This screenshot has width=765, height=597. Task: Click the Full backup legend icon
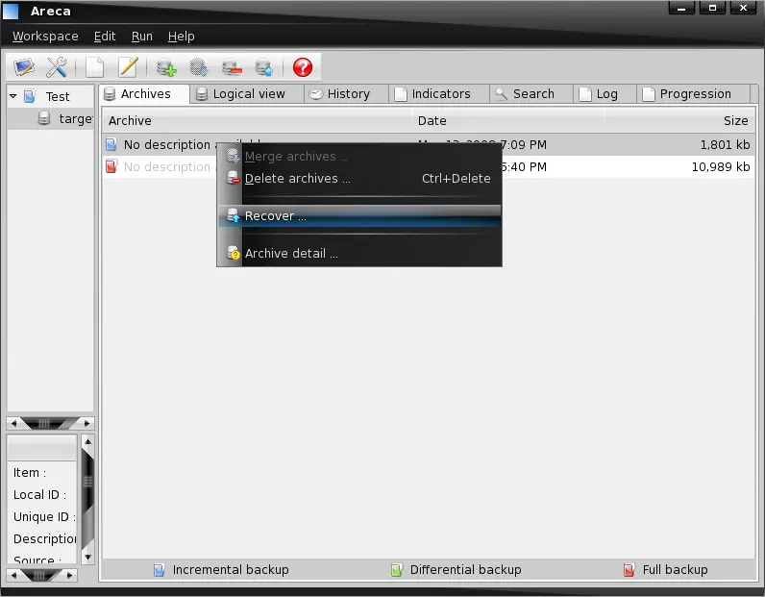click(629, 570)
